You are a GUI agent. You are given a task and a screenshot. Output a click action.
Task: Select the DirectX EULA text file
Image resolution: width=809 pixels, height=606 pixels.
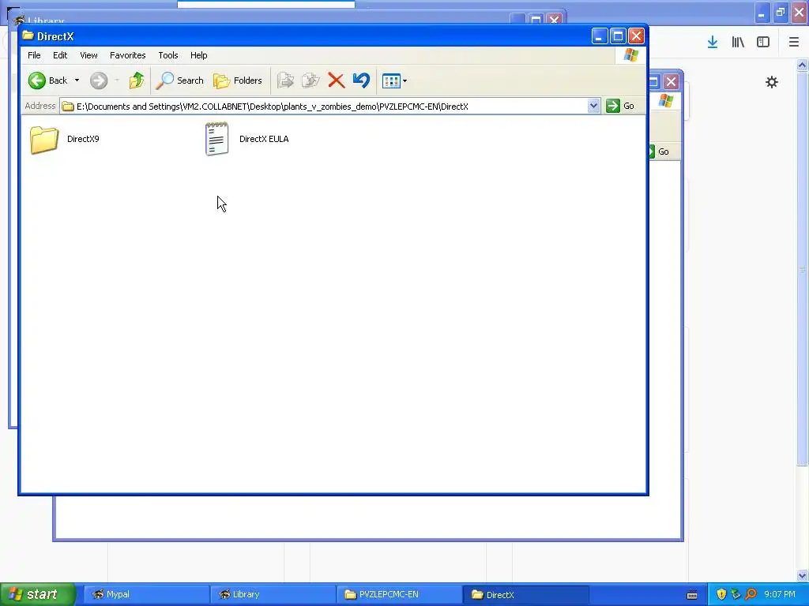[x=246, y=139]
